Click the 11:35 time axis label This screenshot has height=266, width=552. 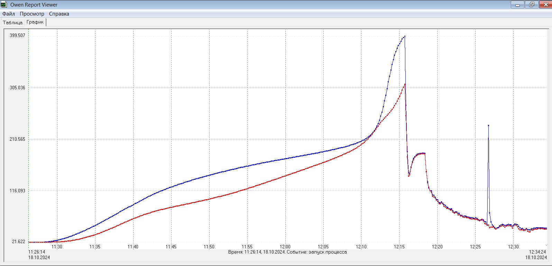click(x=95, y=247)
